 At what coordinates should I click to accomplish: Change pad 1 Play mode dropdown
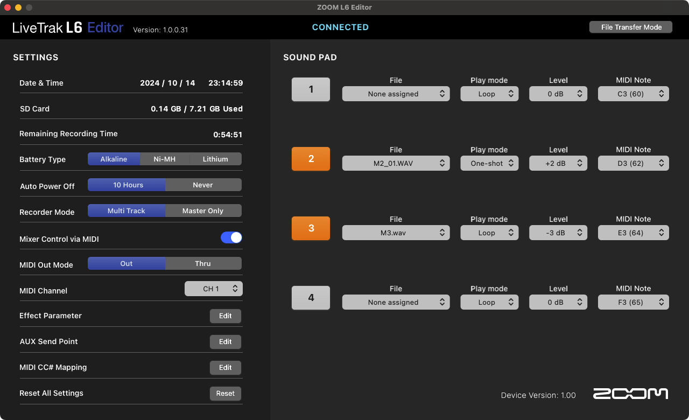(489, 94)
